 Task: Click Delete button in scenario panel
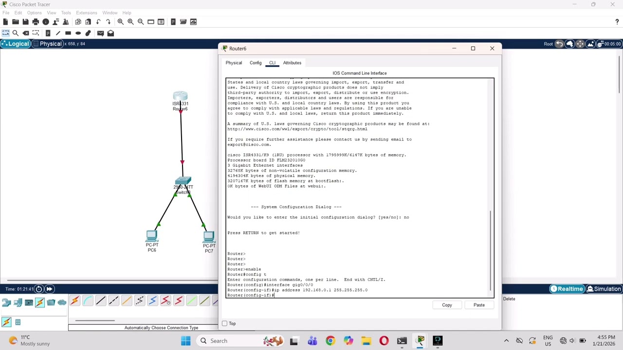tap(509, 299)
